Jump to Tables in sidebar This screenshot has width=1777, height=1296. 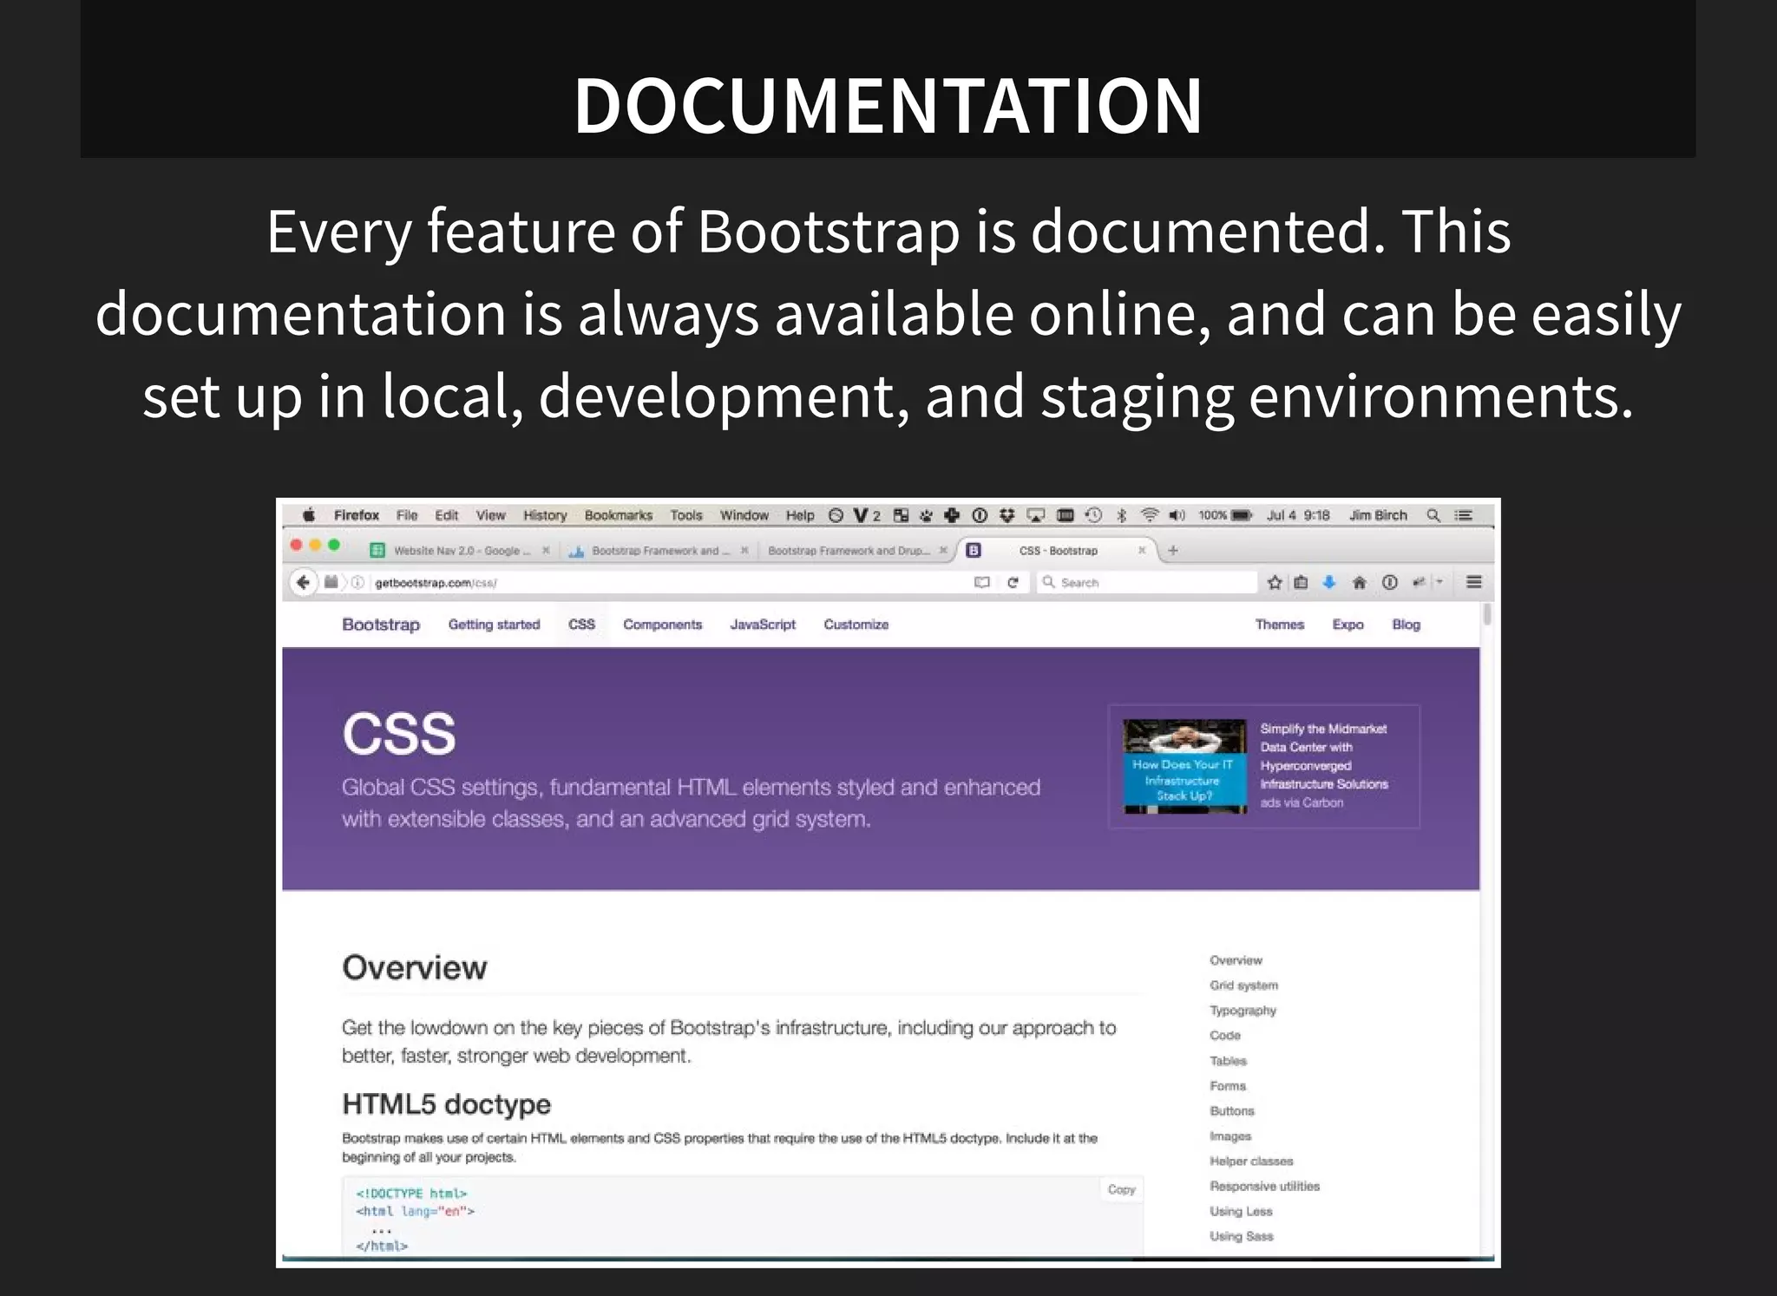pos(1228,1061)
